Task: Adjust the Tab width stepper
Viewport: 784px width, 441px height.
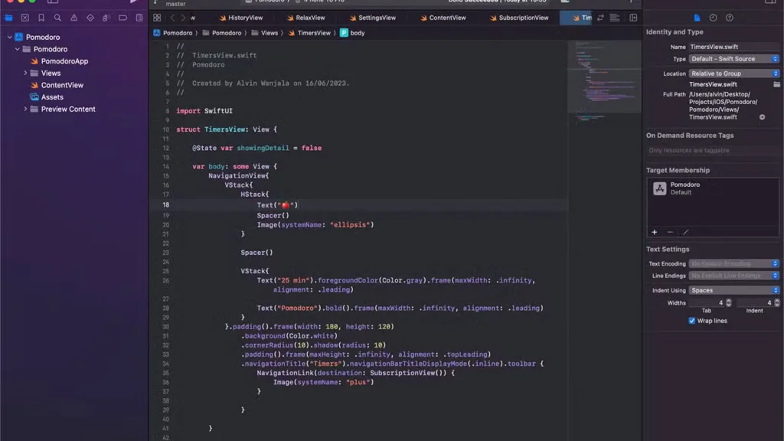Action: [729, 302]
